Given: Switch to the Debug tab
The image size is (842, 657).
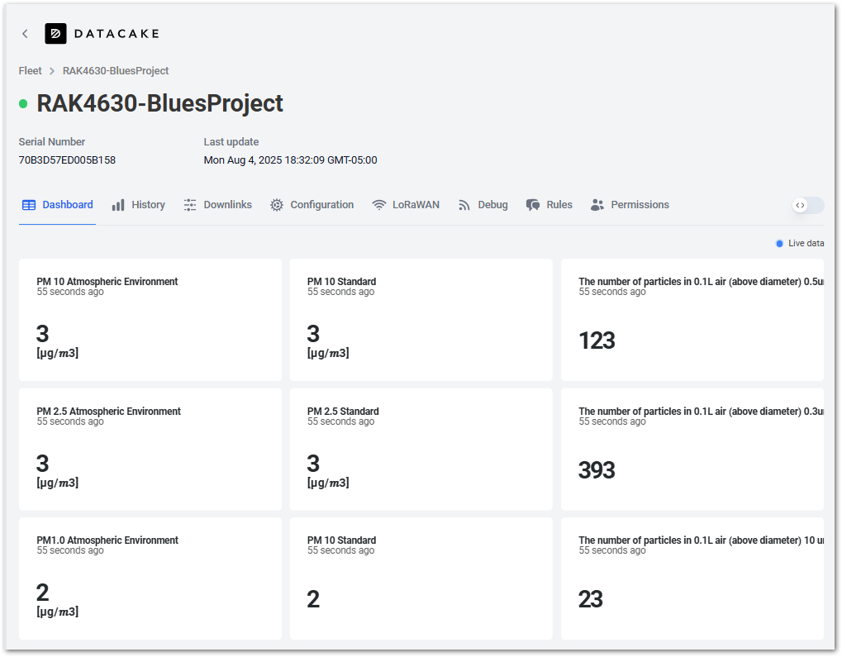Looking at the screenshot, I should (x=483, y=204).
